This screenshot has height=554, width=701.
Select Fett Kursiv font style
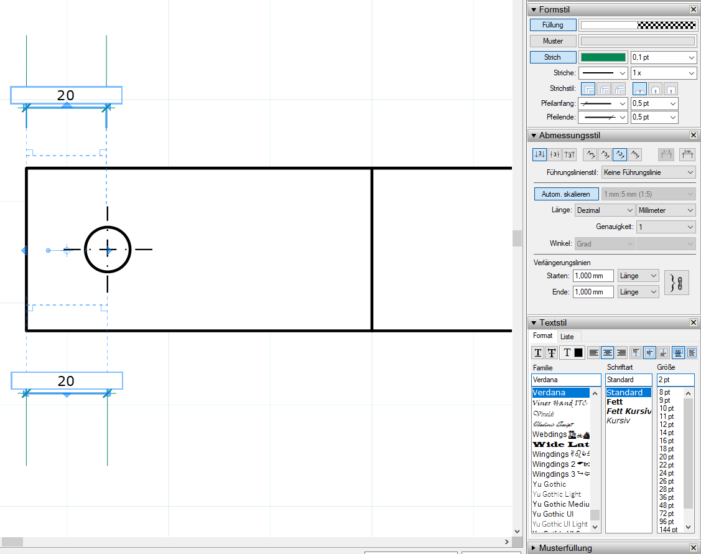[628, 411]
